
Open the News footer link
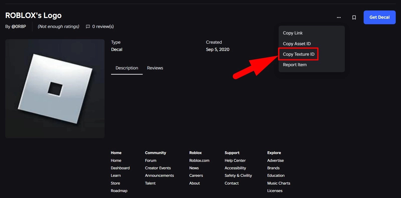[x=194, y=168]
